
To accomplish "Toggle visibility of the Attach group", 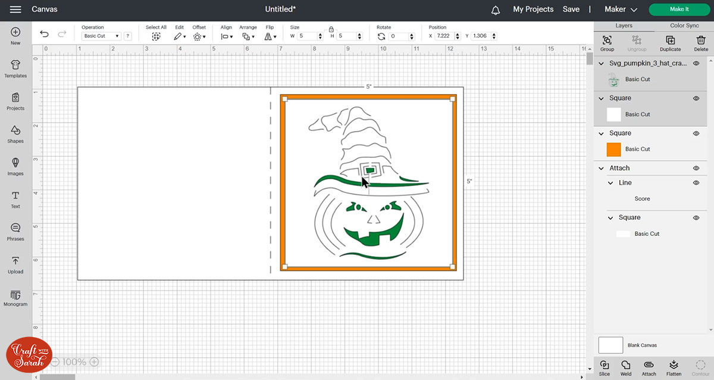I will tap(696, 169).
